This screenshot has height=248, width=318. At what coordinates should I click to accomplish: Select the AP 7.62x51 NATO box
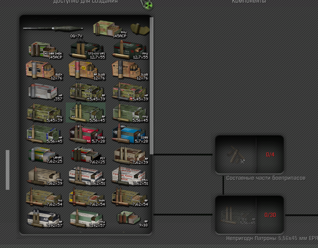(87, 176)
